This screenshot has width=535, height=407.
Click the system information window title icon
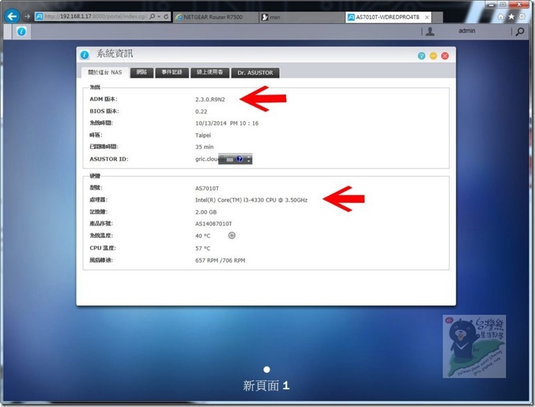pyautogui.click(x=85, y=55)
